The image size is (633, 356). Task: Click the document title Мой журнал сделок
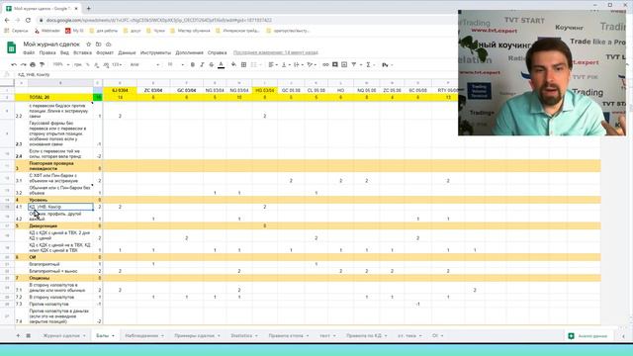pos(51,44)
